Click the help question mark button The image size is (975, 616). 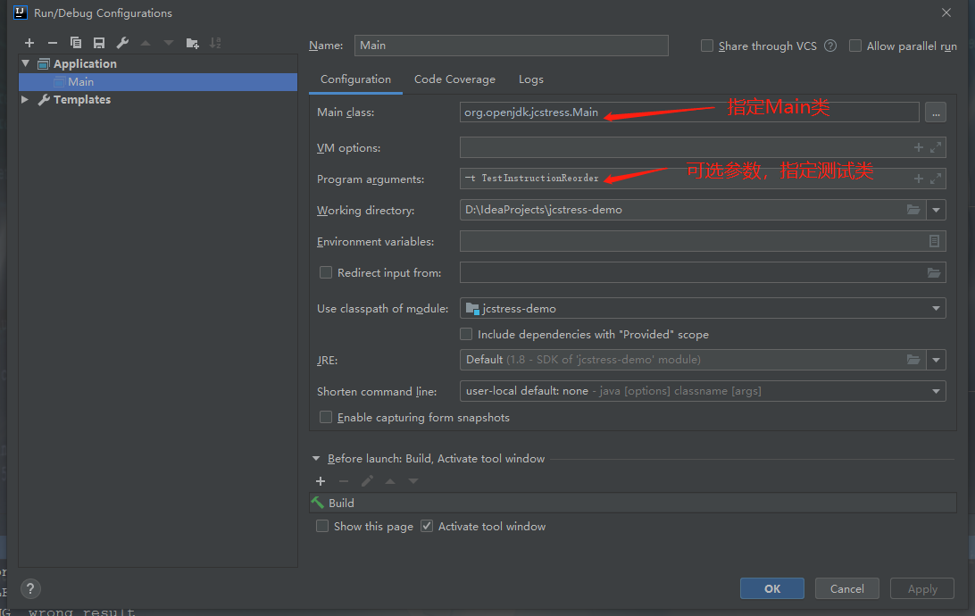(x=30, y=588)
